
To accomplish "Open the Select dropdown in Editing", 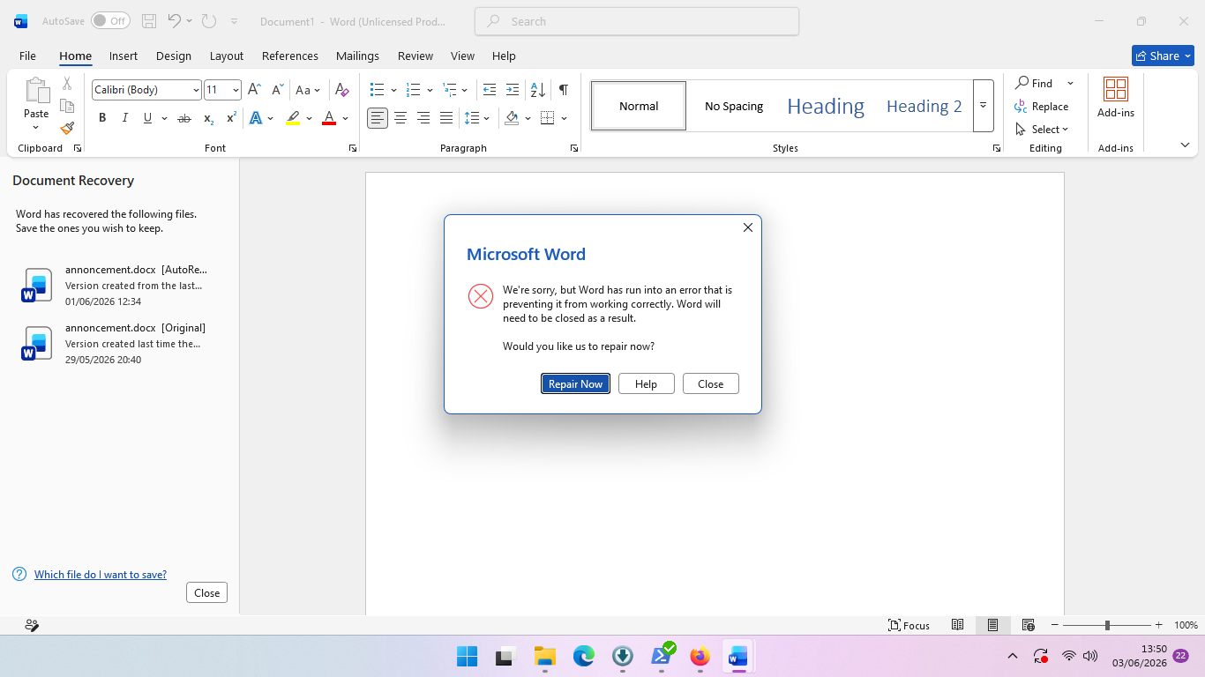I will tap(1042, 130).
